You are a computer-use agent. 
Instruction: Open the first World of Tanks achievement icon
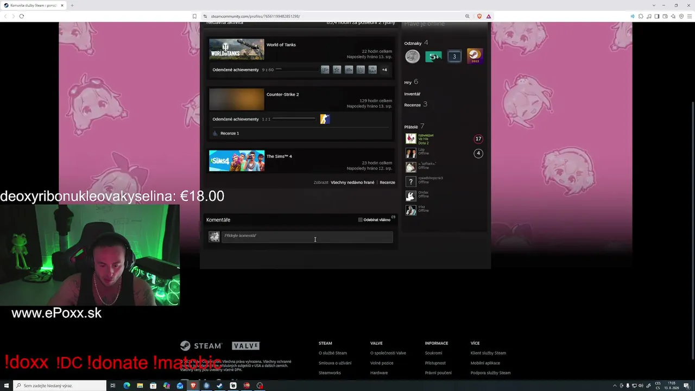tap(325, 70)
